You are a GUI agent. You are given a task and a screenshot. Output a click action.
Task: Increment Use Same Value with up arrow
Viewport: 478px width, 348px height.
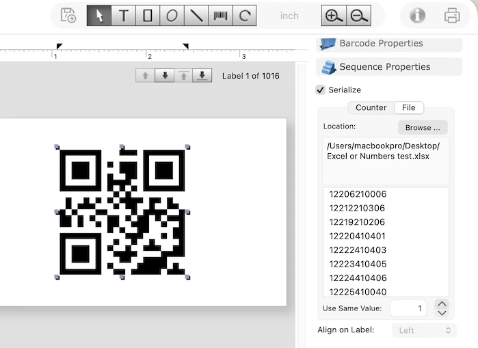click(x=442, y=304)
